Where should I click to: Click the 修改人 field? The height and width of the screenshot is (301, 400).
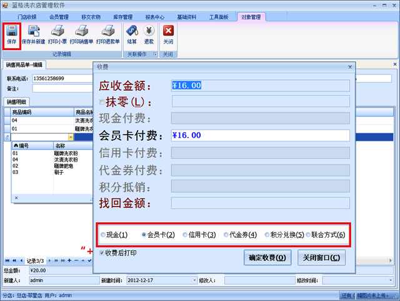[x=260, y=280]
